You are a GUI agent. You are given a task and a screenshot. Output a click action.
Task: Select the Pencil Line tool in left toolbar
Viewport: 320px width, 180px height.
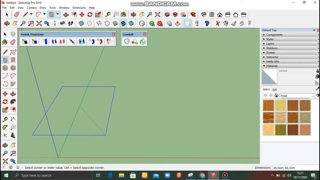click(x=5, y=52)
